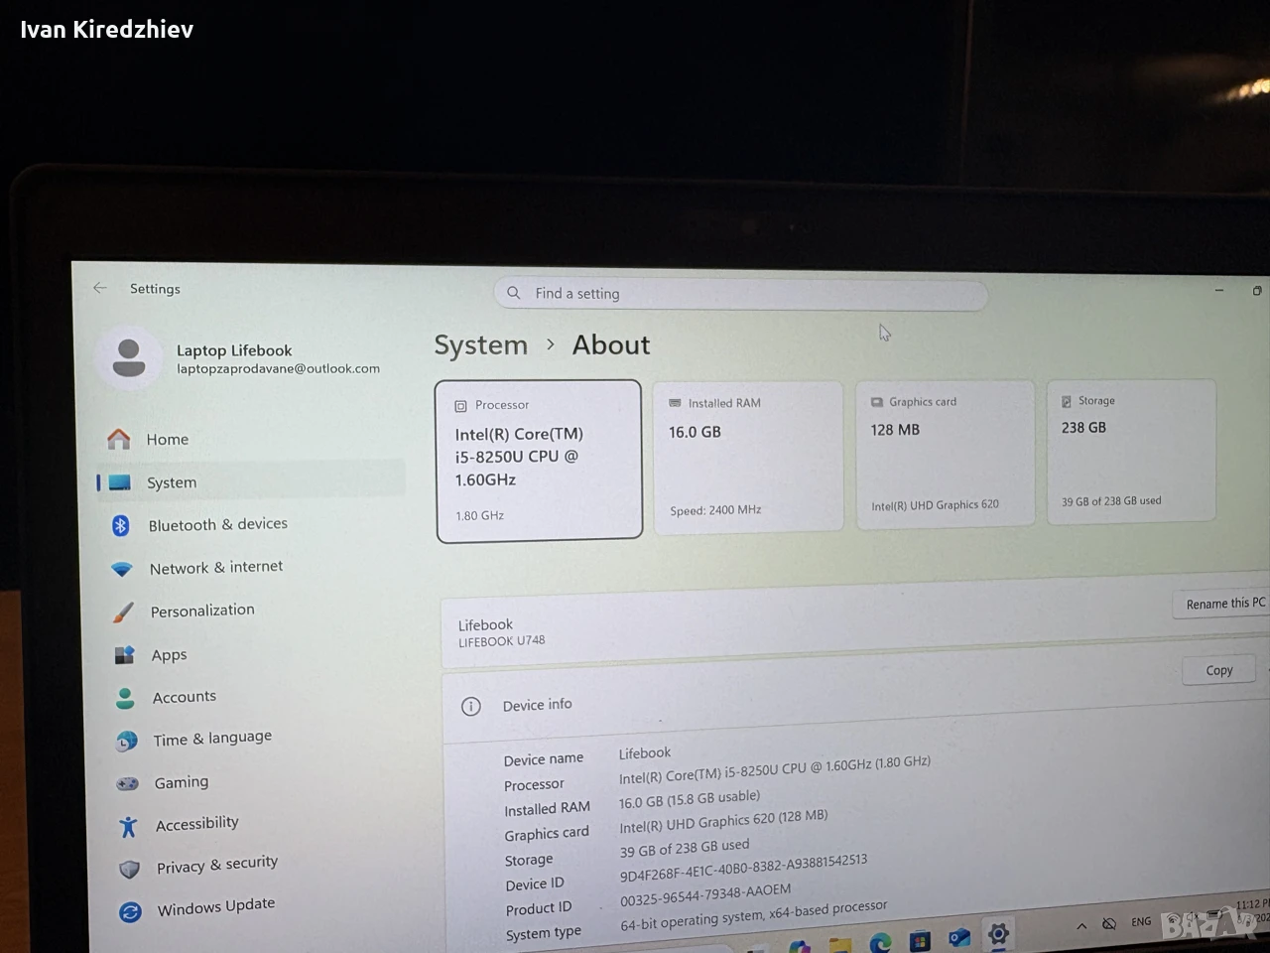The width and height of the screenshot is (1270, 953).
Task: Select the Processor info card
Action: 539,461
